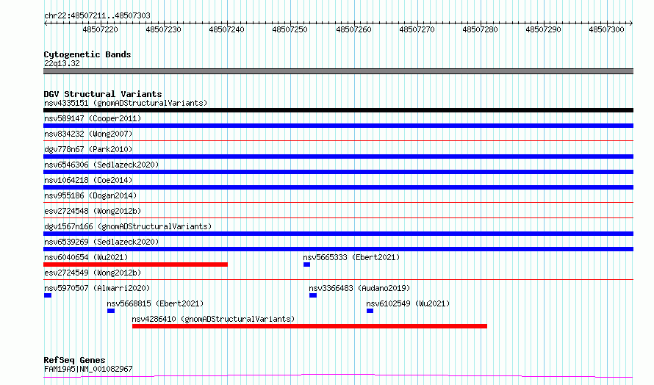Click small blue nsv5665333 marker
Viewport: 654px width, 385px height.
click(306, 265)
